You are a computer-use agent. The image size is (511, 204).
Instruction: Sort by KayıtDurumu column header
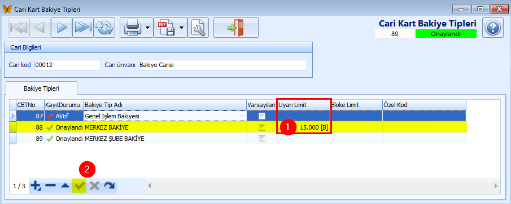click(64, 105)
